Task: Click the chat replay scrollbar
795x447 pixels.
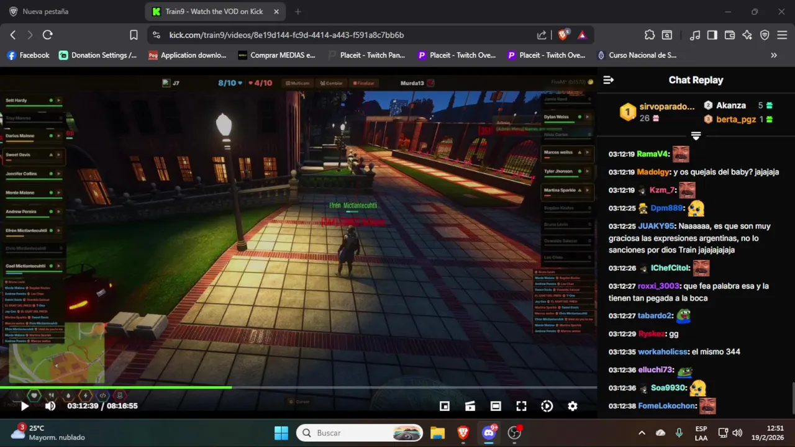Action: pyautogui.click(x=793, y=397)
